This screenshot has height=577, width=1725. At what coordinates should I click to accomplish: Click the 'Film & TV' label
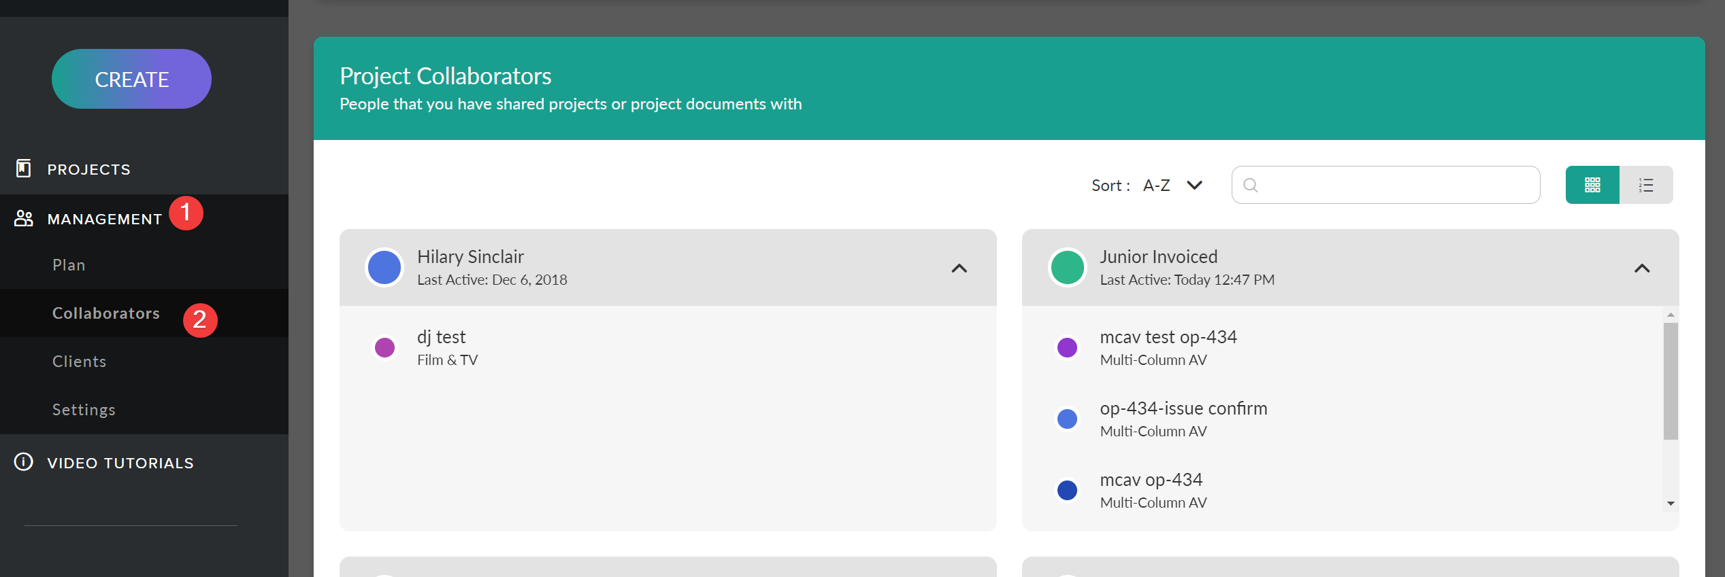pos(448,360)
